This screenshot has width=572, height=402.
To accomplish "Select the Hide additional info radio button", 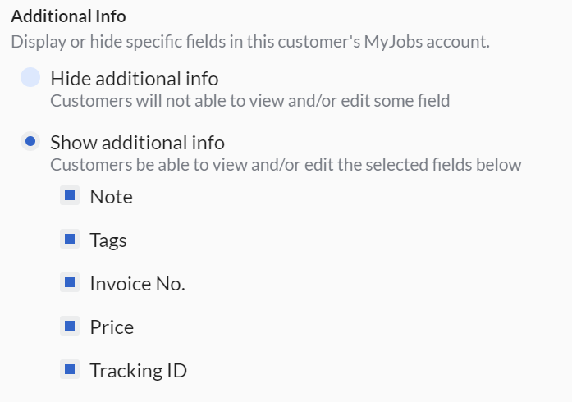I will click(30, 78).
